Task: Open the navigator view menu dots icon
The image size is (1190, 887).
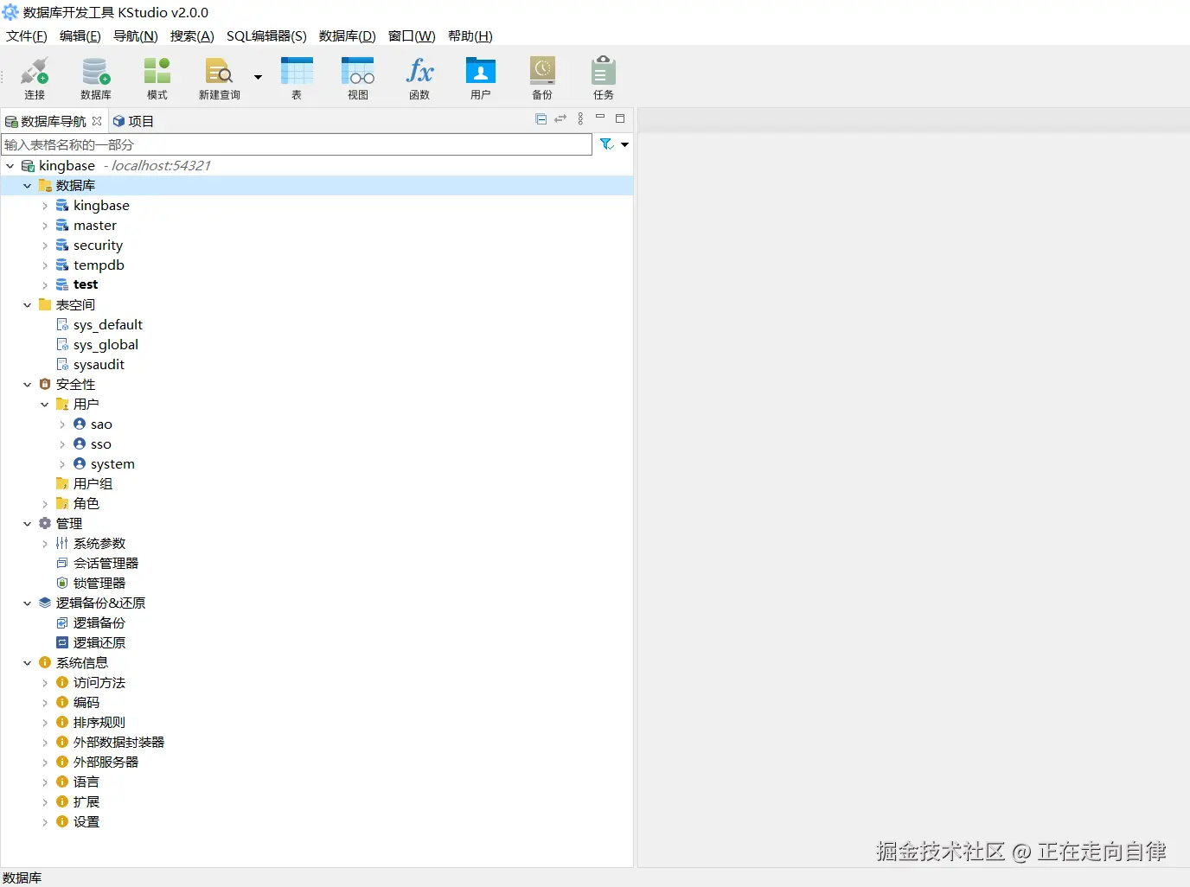Action: [x=580, y=118]
